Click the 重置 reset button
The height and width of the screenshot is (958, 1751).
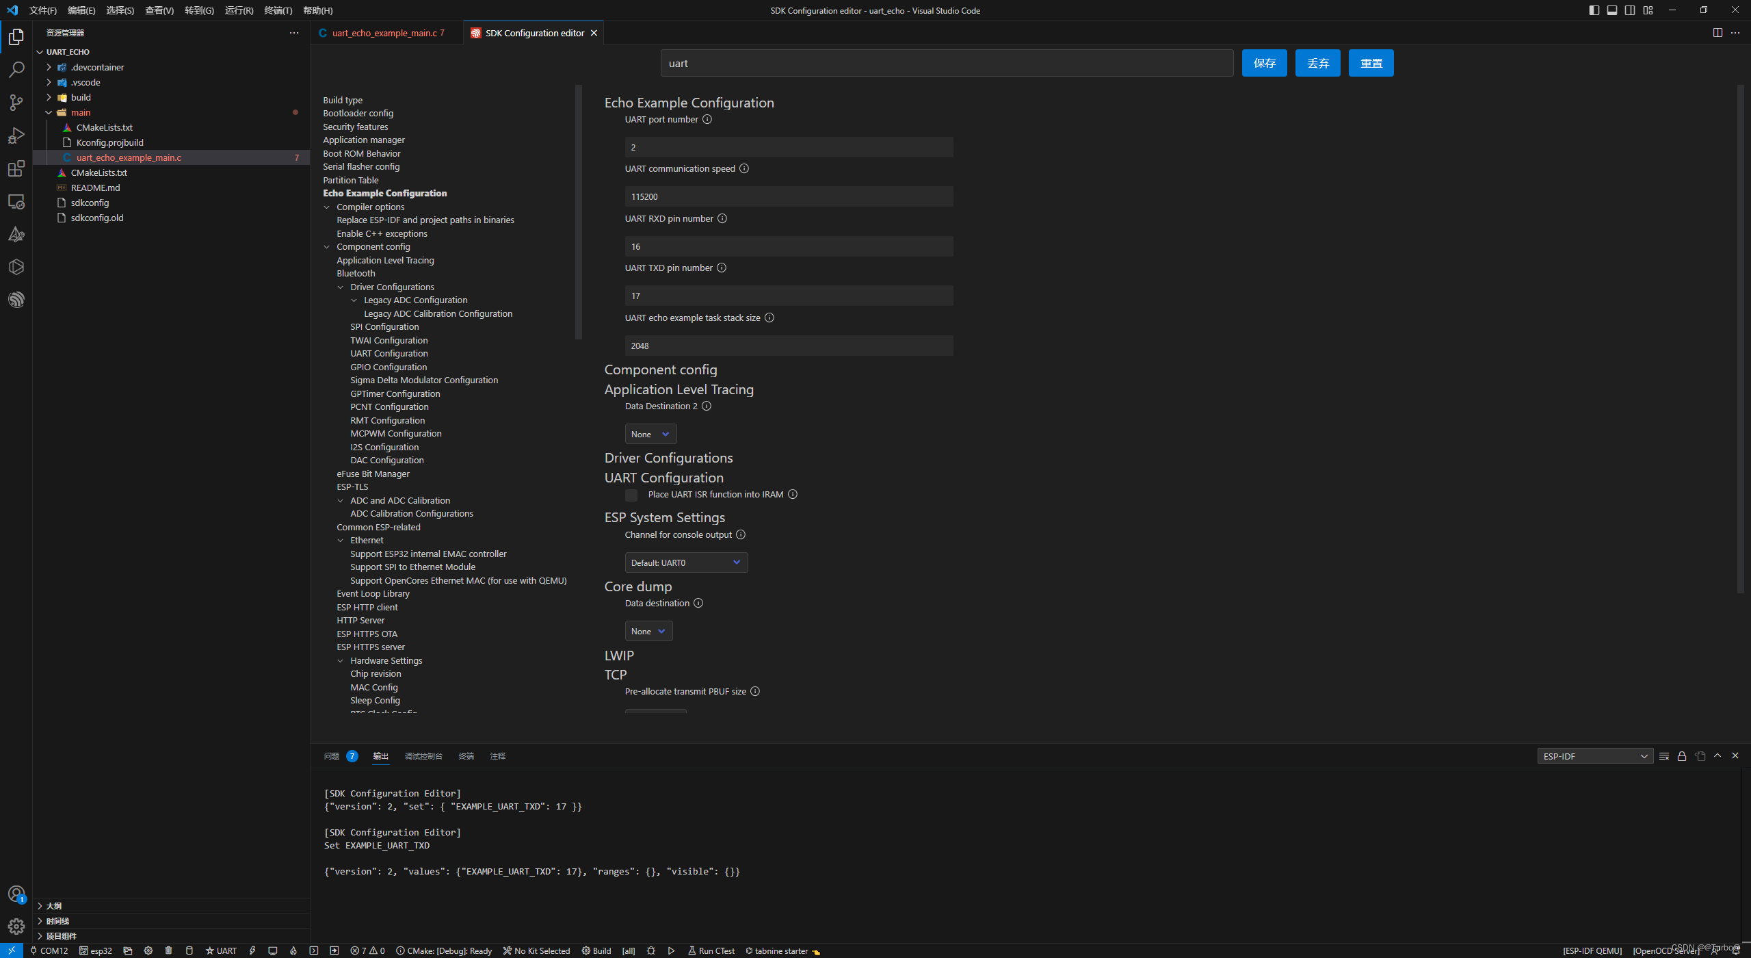(x=1371, y=63)
